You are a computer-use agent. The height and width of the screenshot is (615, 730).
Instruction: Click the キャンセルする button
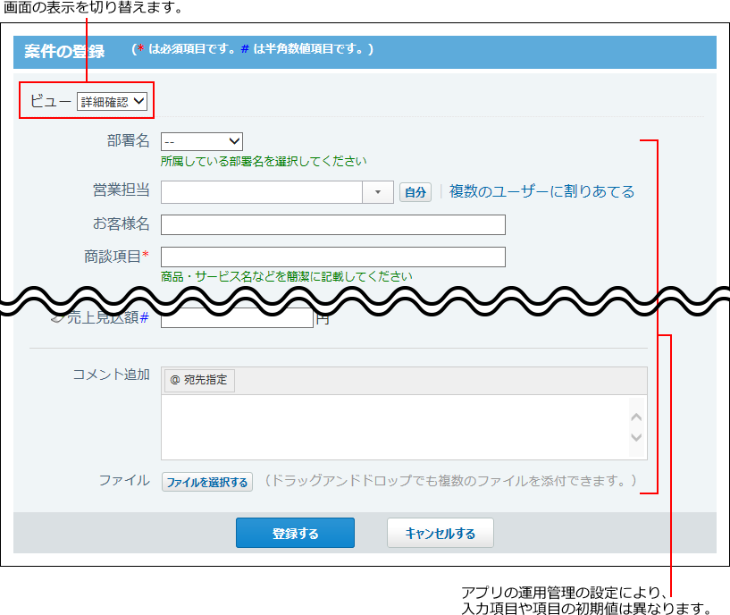coord(440,533)
